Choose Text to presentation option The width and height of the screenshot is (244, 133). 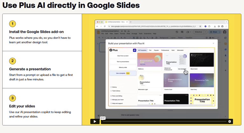123,62
